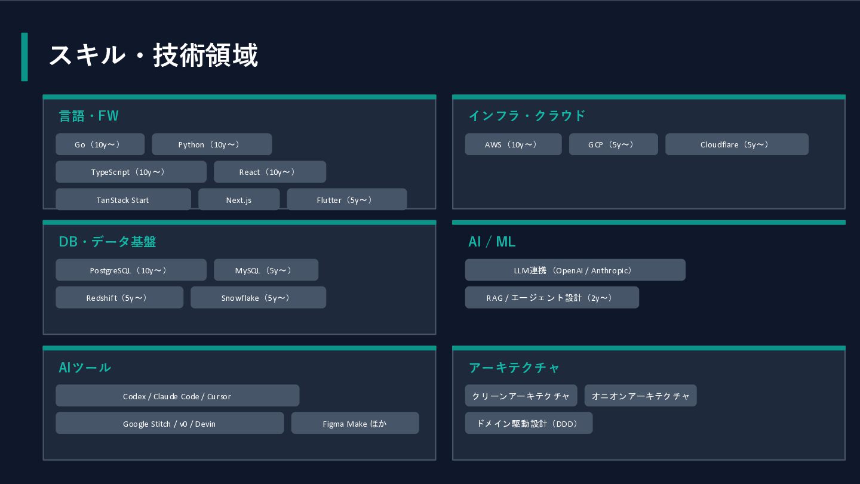This screenshot has height=484, width=860.
Task: Select the Figma Make ほか tag
Action: coord(355,423)
